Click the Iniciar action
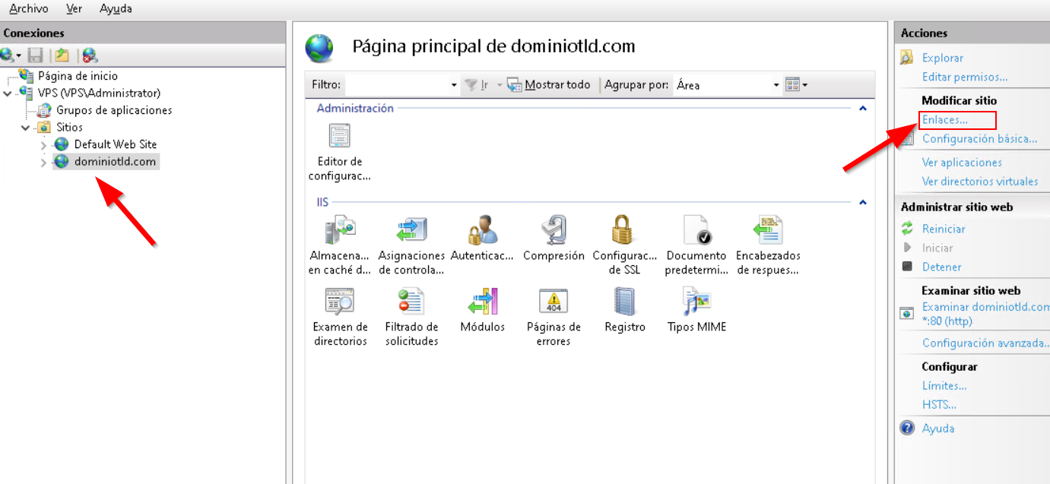Screen dimensions: 1050x484 [937, 248]
